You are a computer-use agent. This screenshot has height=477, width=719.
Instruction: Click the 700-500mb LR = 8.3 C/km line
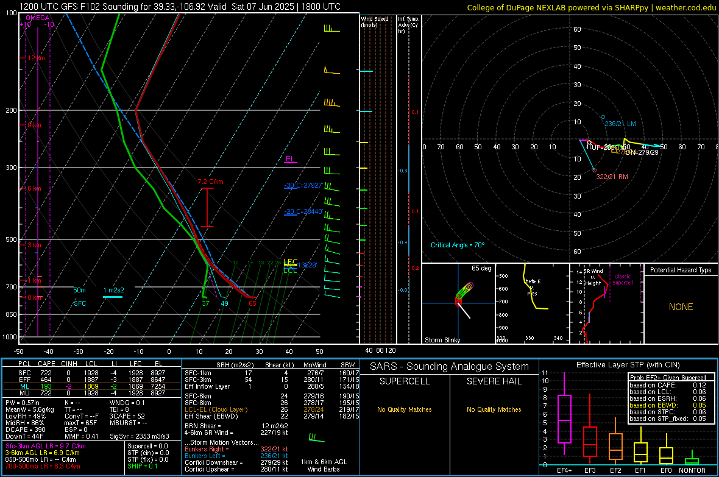(x=43, y=466)
